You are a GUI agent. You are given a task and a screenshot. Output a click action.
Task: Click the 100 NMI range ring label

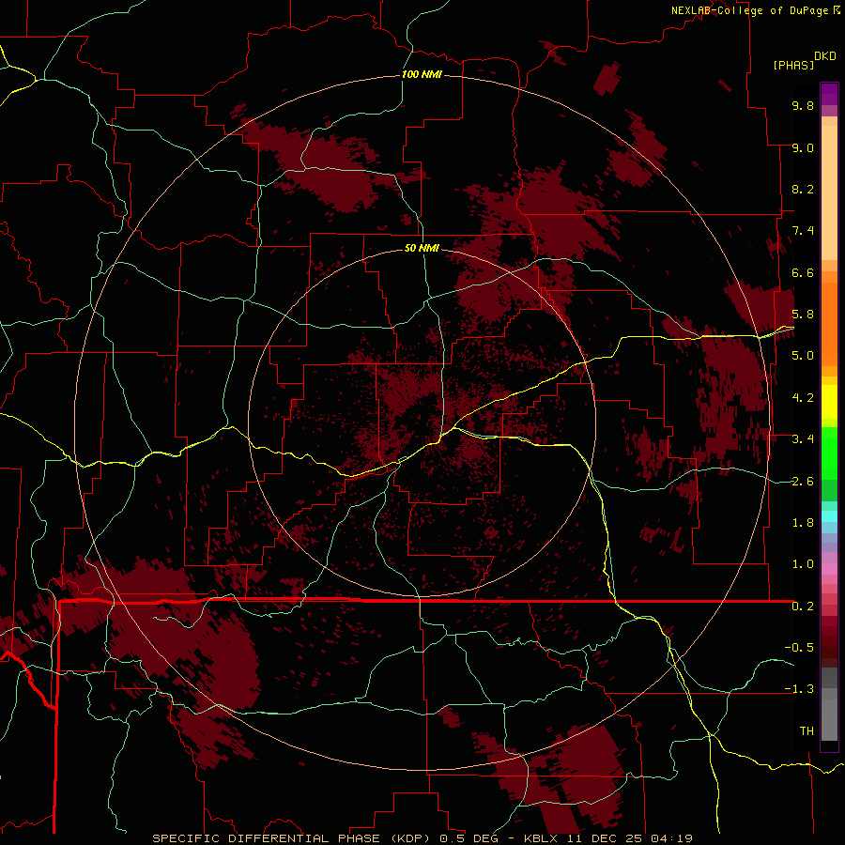tap(422, 74)
